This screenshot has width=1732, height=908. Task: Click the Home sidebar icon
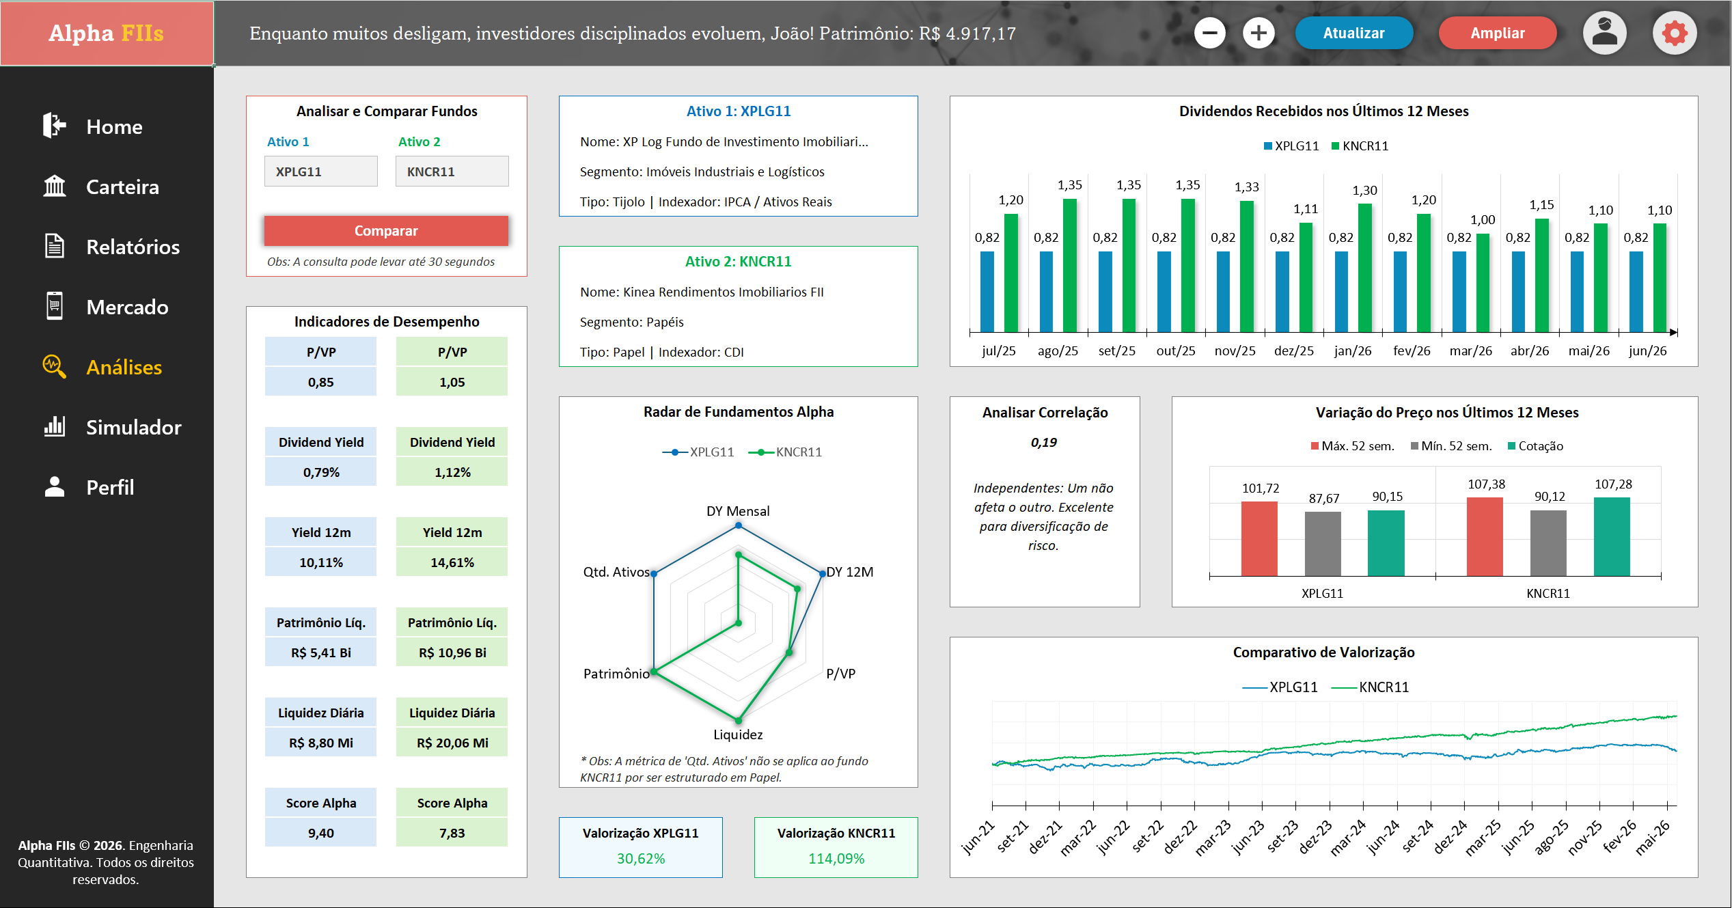coord(55,126)
